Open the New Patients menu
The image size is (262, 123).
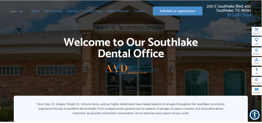[x=53, y=11]
